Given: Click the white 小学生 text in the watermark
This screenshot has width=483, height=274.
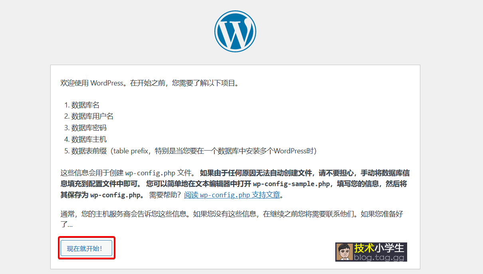Looking at the screenshot, I should pos(390,248).
